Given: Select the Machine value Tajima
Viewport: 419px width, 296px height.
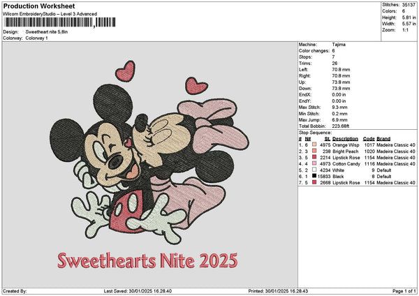Looking at the screenshot, I should point(339,45).
